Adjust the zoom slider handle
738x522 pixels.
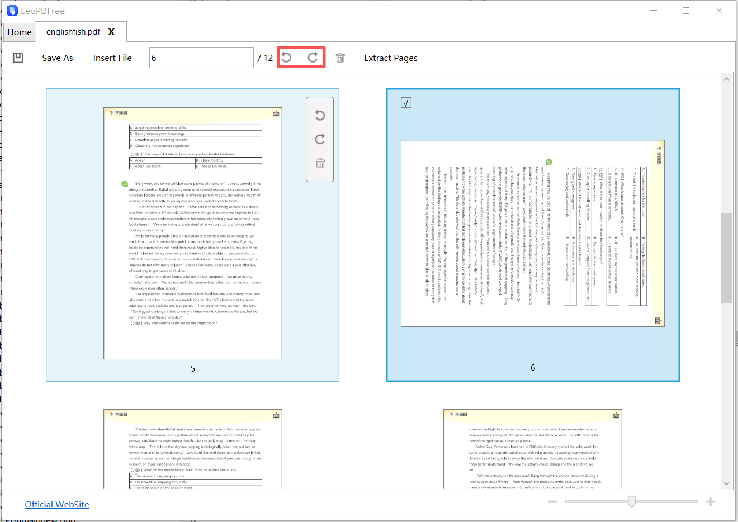[631, 502]
